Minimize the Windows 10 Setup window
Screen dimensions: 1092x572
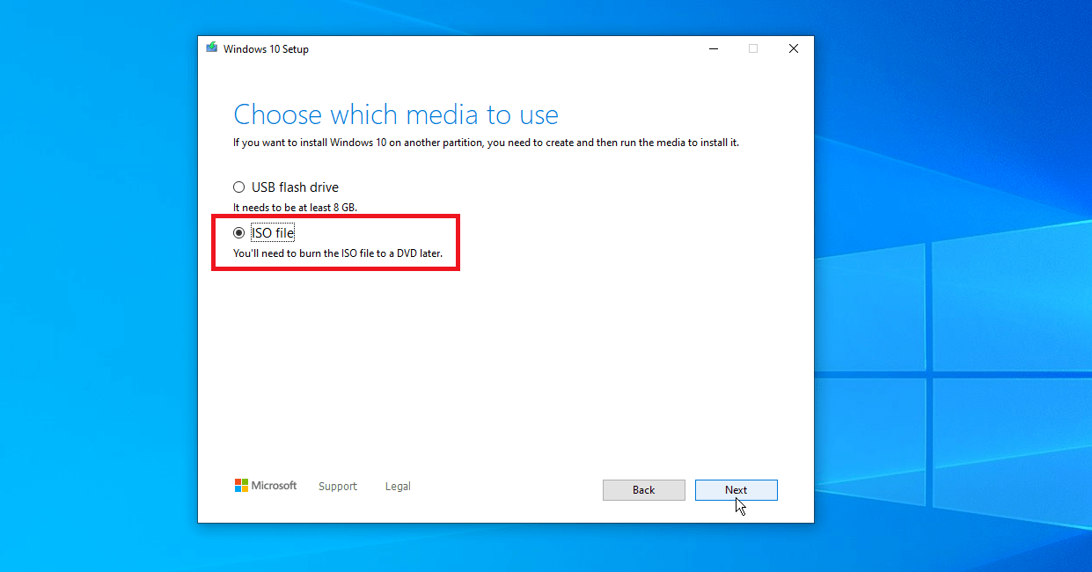coord(713,48)
